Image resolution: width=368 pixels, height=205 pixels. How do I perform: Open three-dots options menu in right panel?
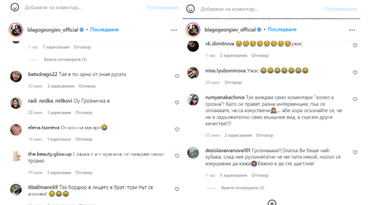pyautogui.click(x=352, y=30)
